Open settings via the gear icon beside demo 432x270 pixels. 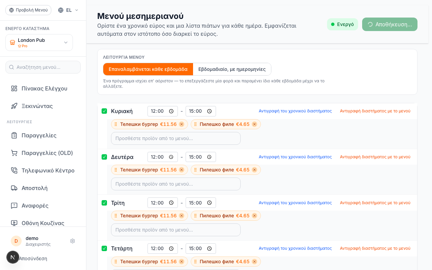coord(73,241)
